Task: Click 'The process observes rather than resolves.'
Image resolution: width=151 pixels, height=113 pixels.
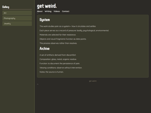Action: (x=58, y=43)
